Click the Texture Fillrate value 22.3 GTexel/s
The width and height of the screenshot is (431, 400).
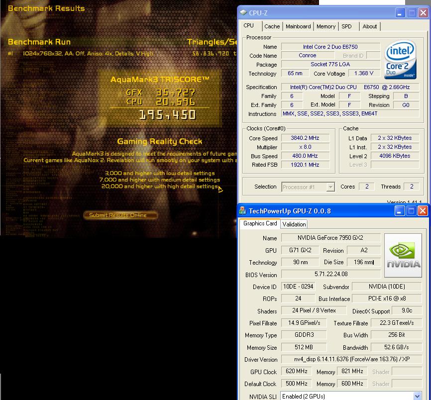(x=396, y=323)
